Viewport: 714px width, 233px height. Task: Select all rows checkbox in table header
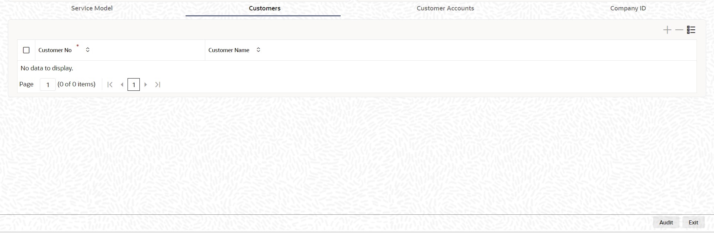[26, 50]
